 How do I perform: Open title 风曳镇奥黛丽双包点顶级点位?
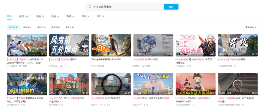pos(25,100)
